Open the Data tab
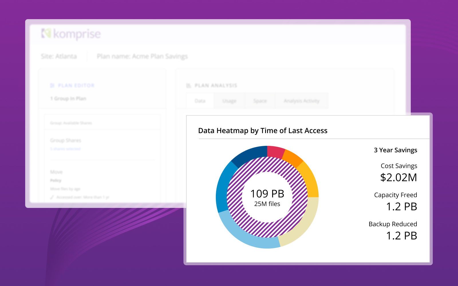The image size is (458, 286). [200, 101]
